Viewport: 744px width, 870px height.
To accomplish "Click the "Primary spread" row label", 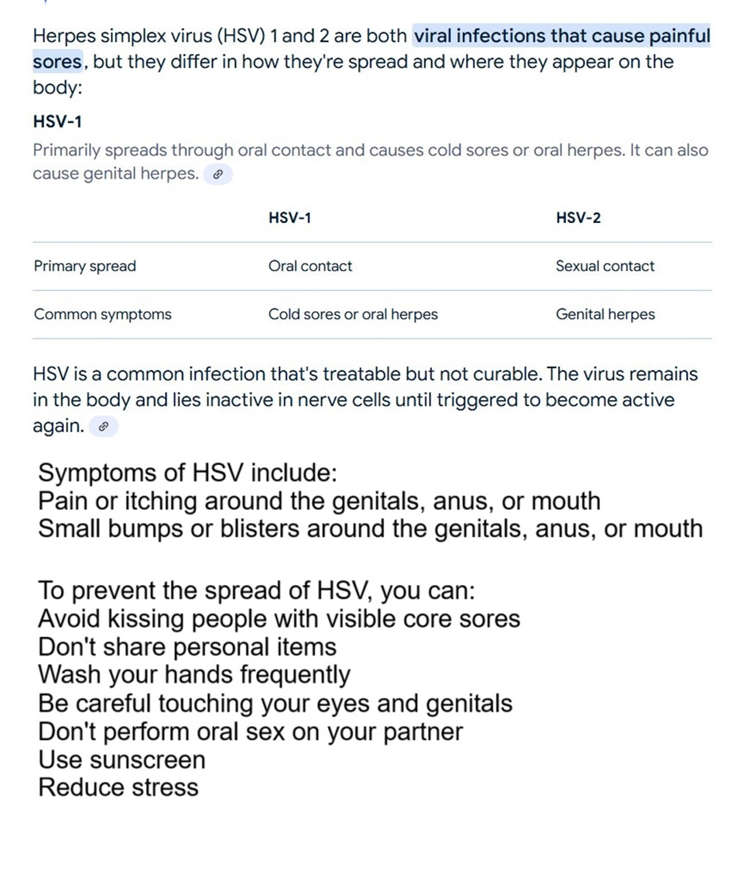I will click(x=85, y=266).
